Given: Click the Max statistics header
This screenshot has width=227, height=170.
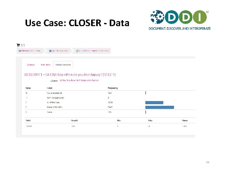Looking at the screenshot, I should pos(150,120).
